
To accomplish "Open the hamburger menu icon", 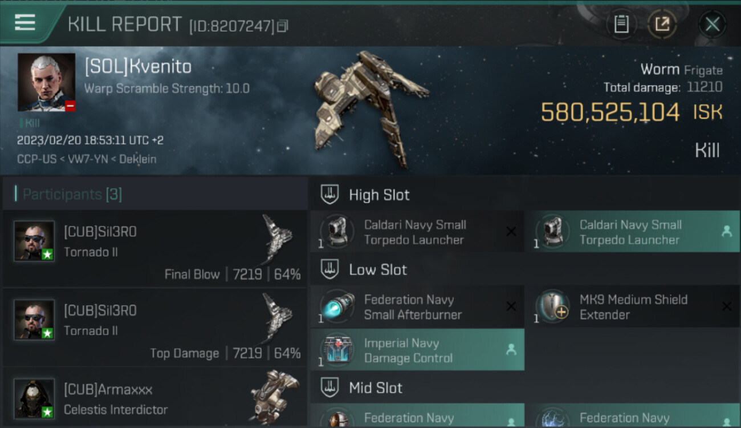I will pos(25,23).
